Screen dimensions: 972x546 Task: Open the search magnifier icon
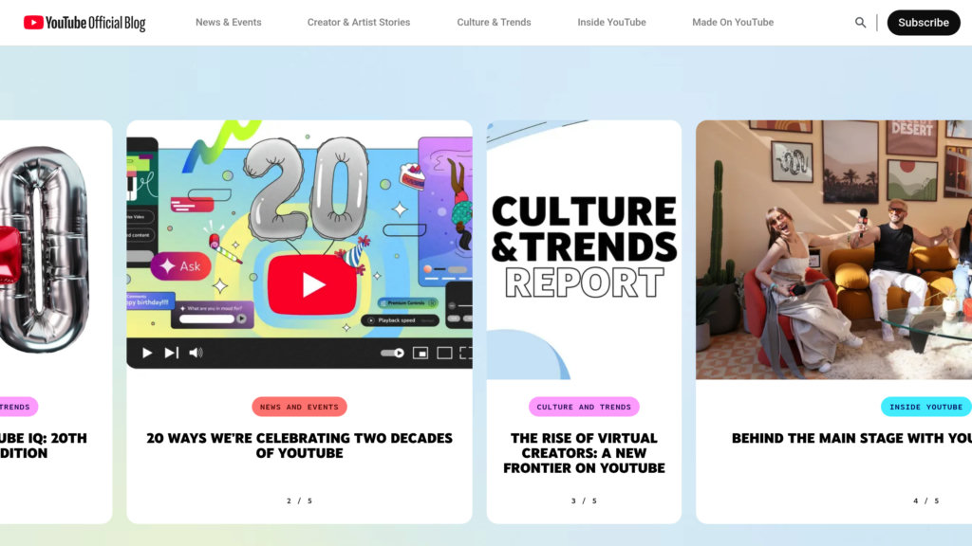coord(860,23)
